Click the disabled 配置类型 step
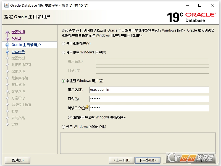 (18, 58)
